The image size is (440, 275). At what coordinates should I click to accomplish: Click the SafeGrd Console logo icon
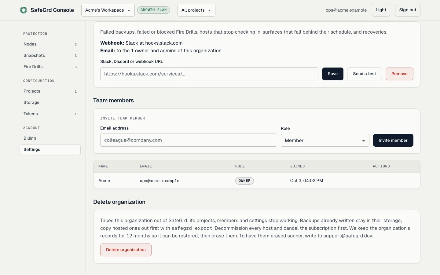tap(24, 10)
